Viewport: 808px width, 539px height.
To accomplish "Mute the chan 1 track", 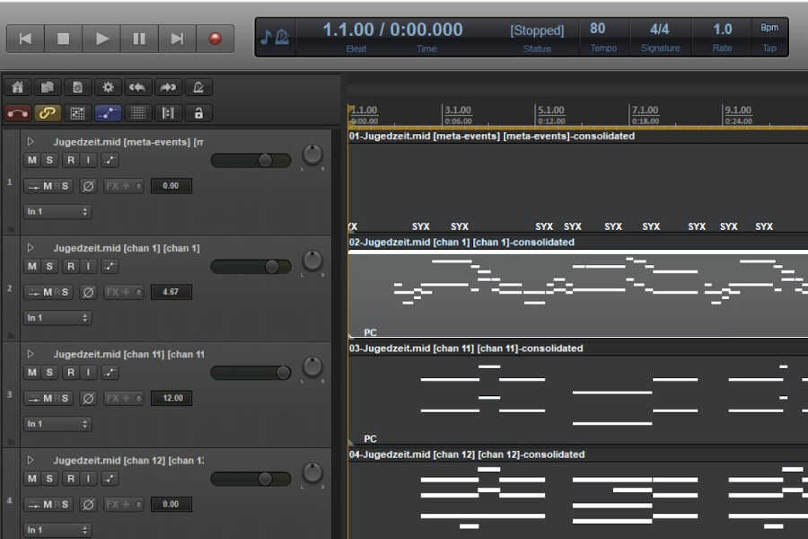I will [32, 266].
